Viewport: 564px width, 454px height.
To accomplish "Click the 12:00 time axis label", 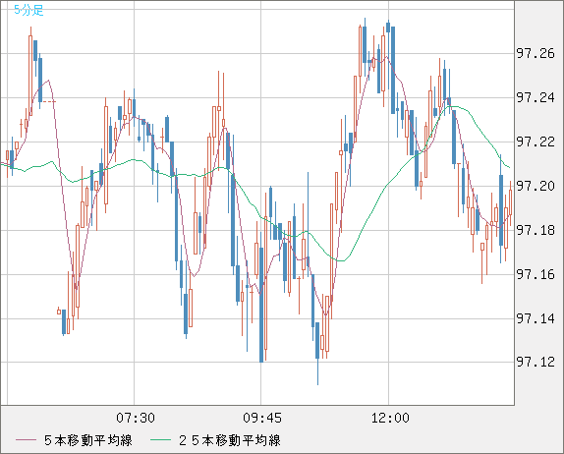I will tap(390, 418).
